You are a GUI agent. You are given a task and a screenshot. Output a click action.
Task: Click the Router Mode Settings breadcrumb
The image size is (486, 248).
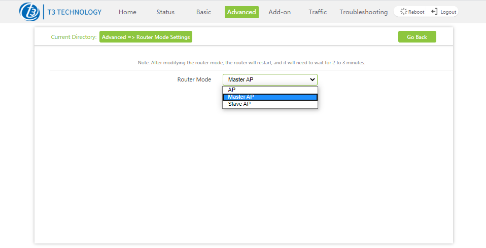point(146,37)
